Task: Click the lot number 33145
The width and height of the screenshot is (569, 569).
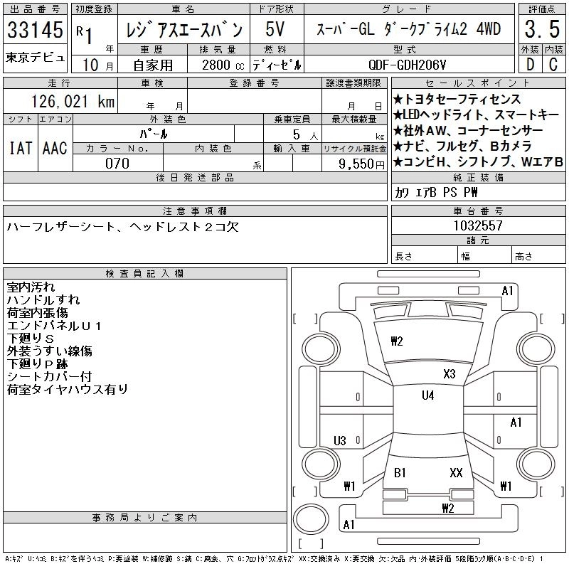Action: pyautogui.click(x=35, y=32)
